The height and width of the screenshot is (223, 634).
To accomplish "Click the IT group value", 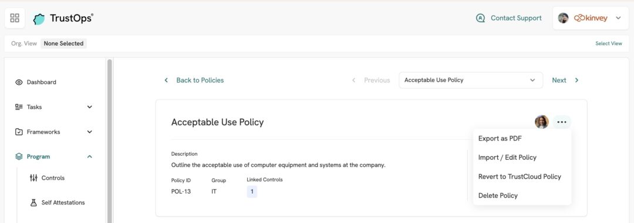I will point(214,191).
